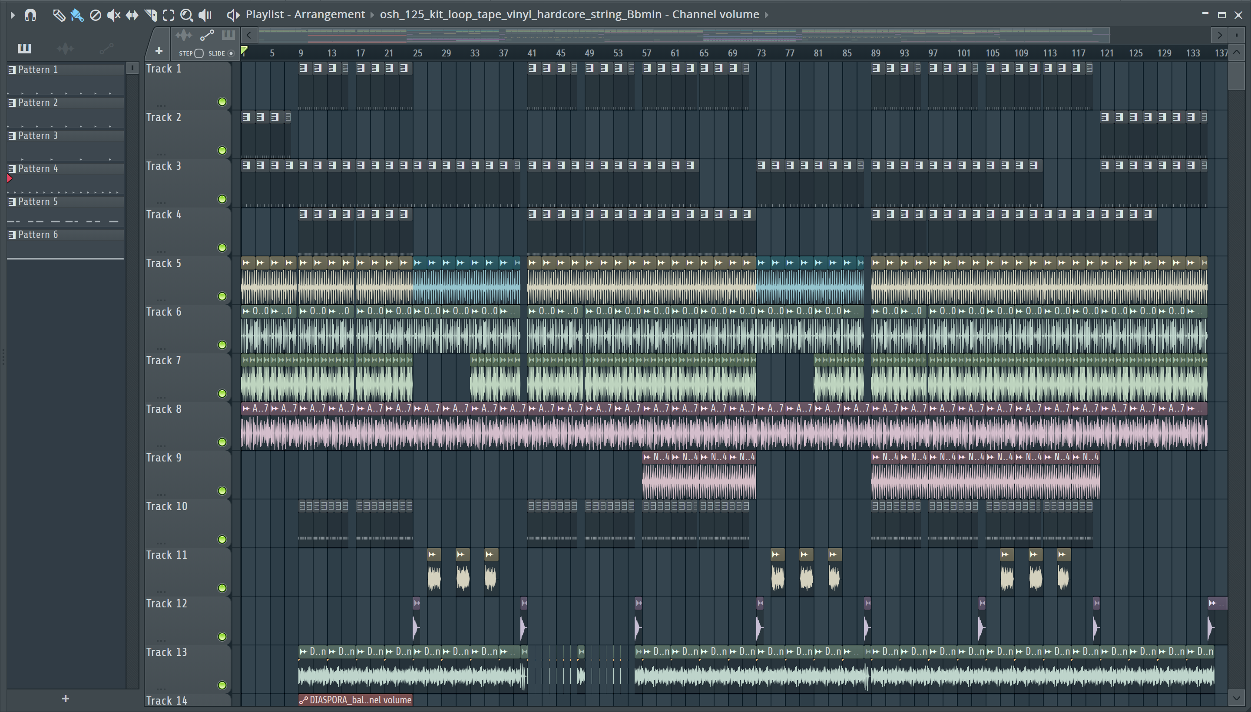This screenshot has height=712, width=1251.
Task: Select the Select tool
Action: point(169,15)
